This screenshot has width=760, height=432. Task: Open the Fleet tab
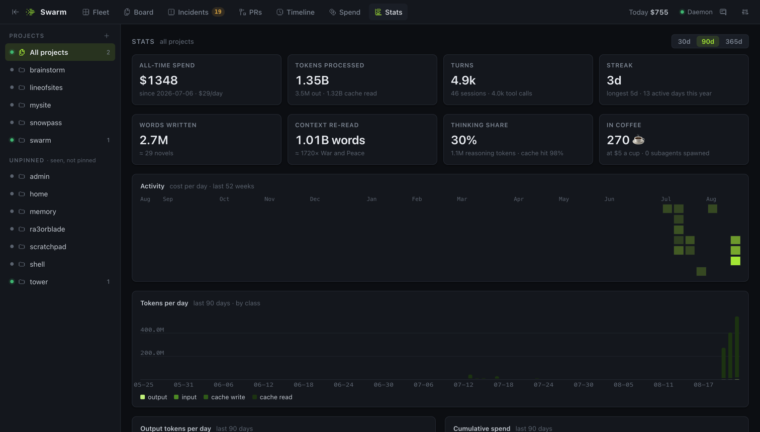96,12
